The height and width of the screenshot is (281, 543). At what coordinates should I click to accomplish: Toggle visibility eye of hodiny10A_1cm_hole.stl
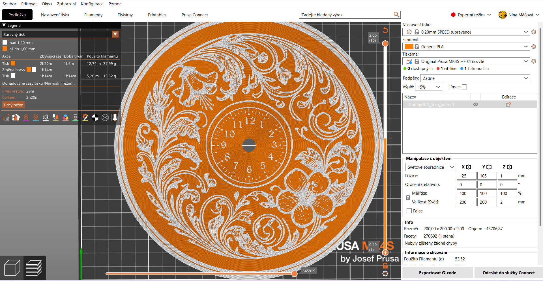[x=476, y=105]
